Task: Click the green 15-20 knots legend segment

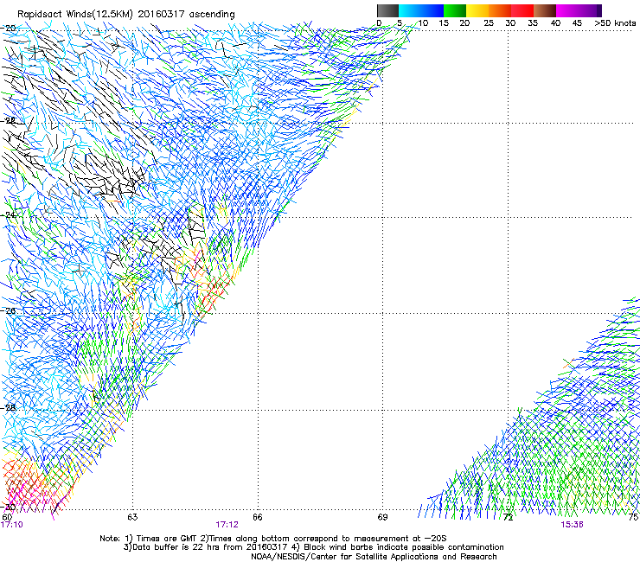Action: pyautogui.click(x=455, y=10)
